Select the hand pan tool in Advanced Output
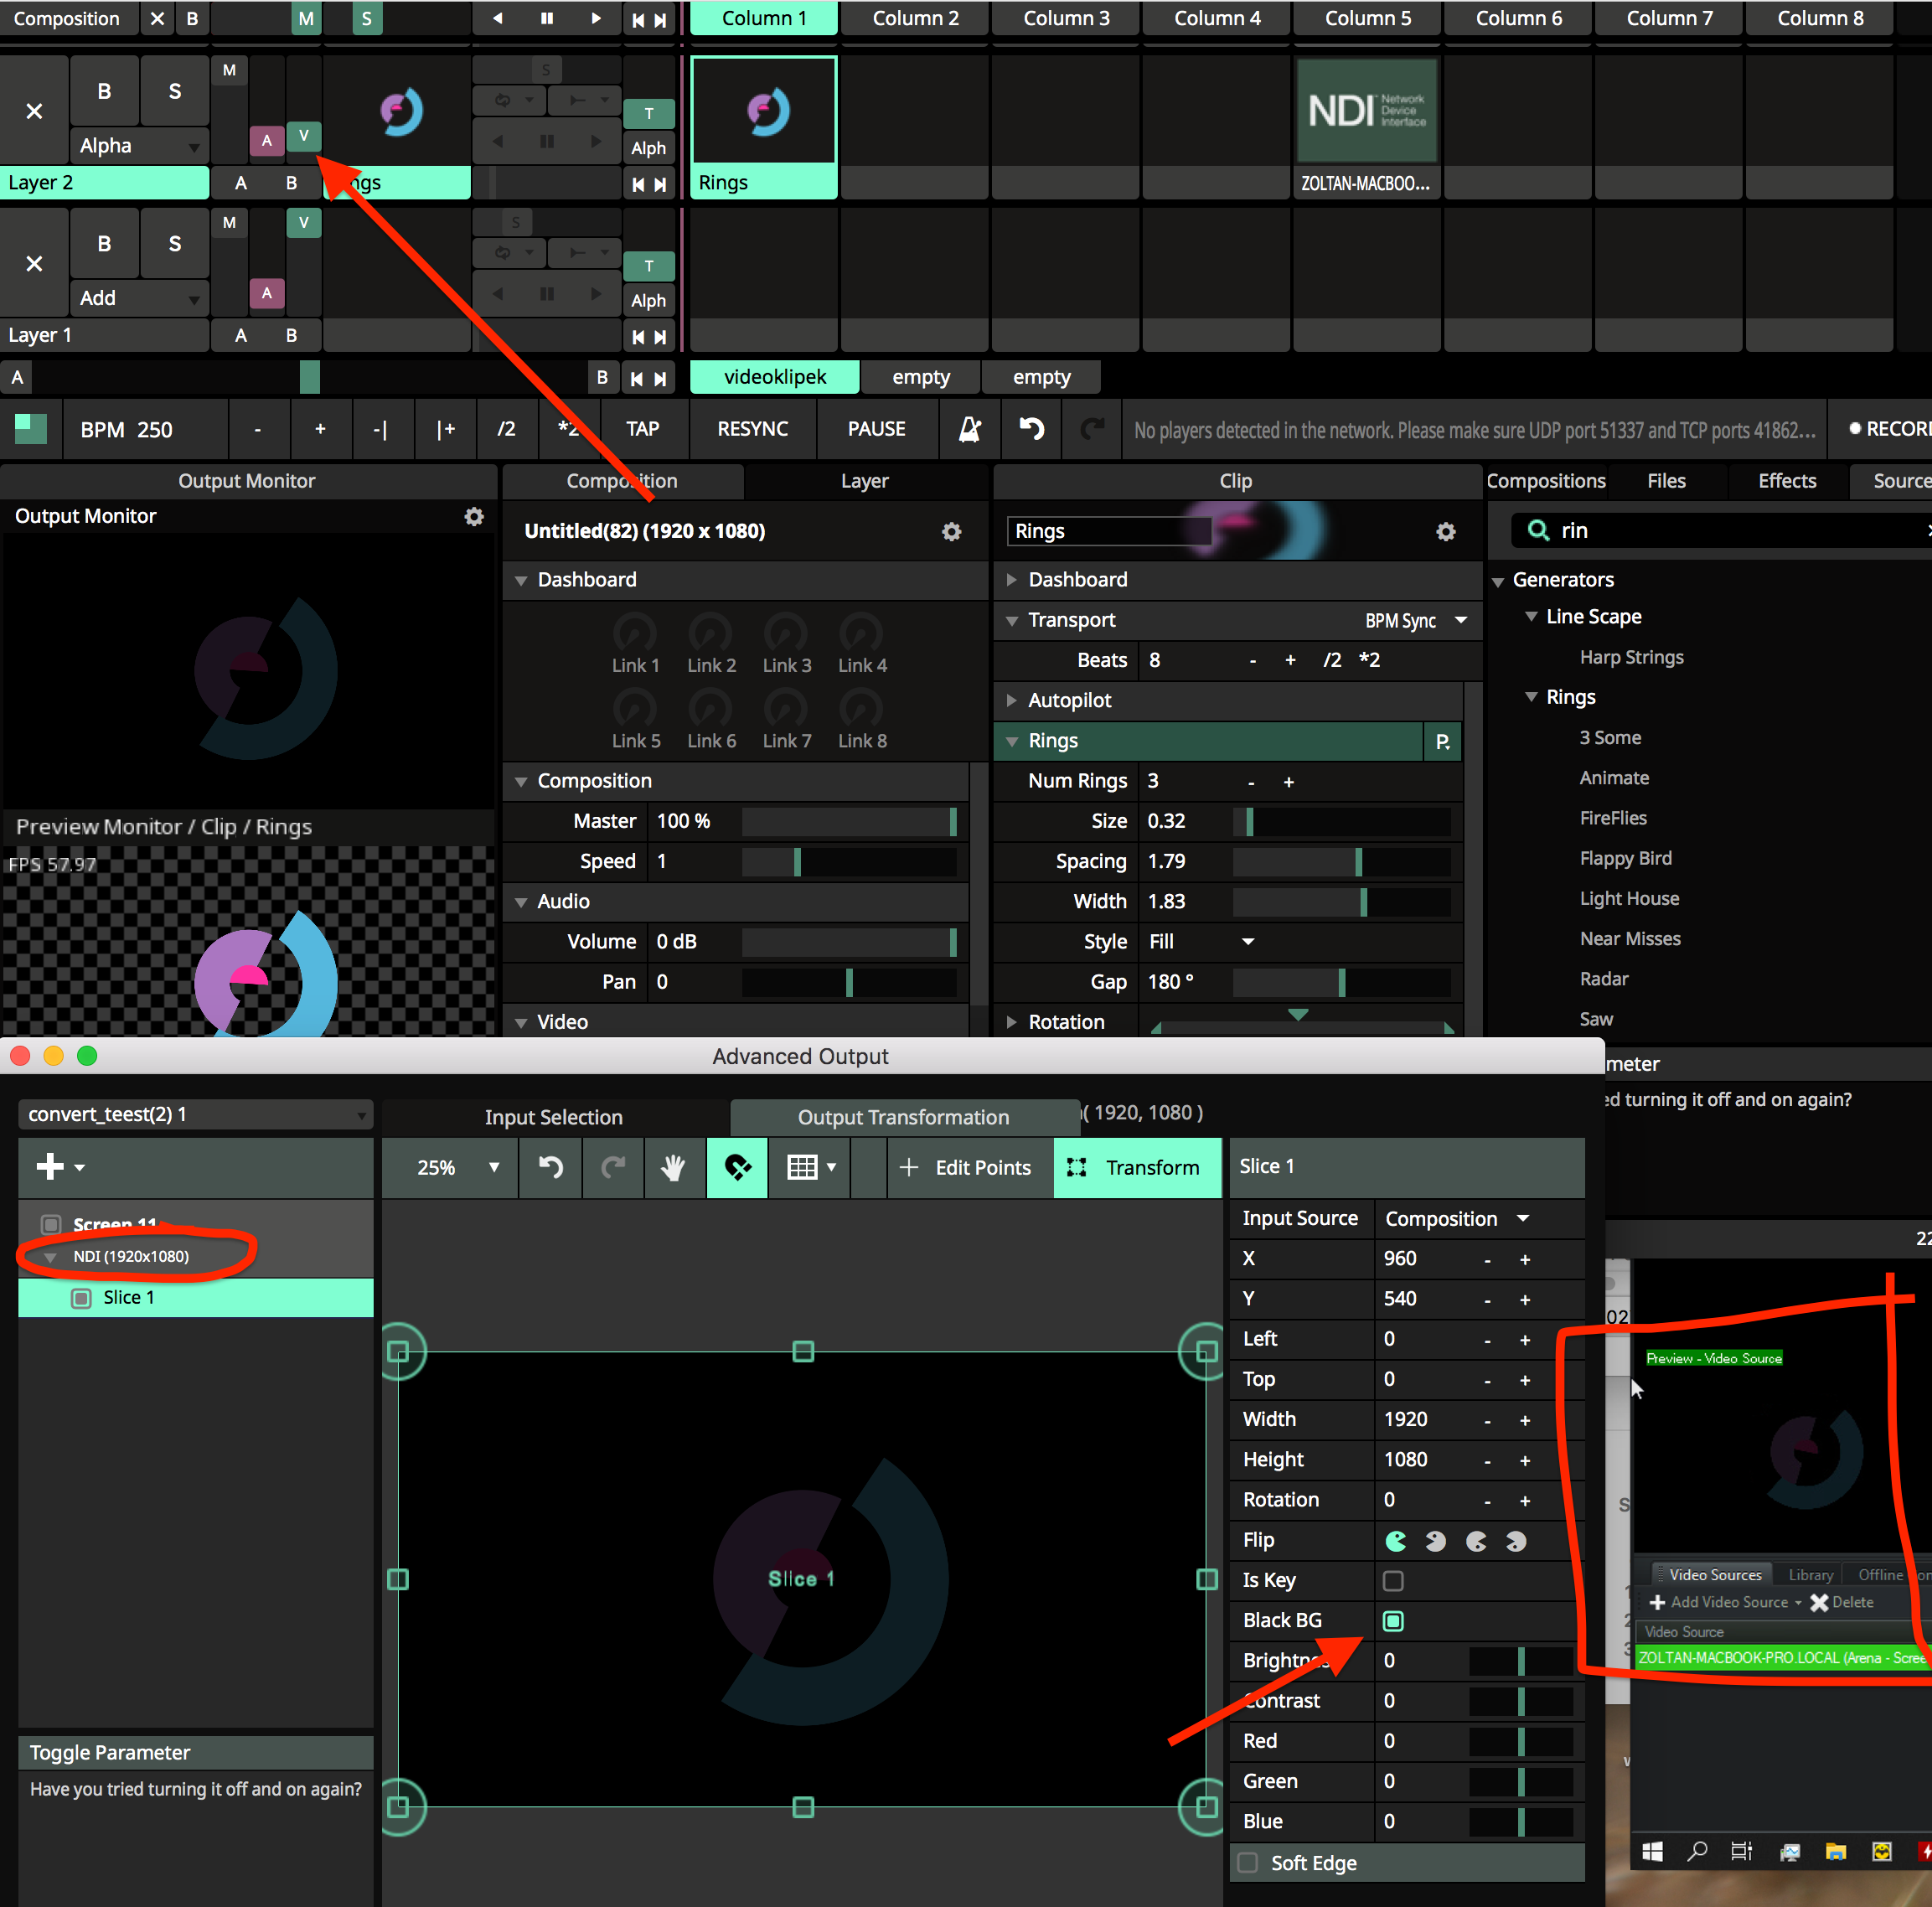The height and width of the screenshot is (1907, 1932). (x=673, y=1167)
